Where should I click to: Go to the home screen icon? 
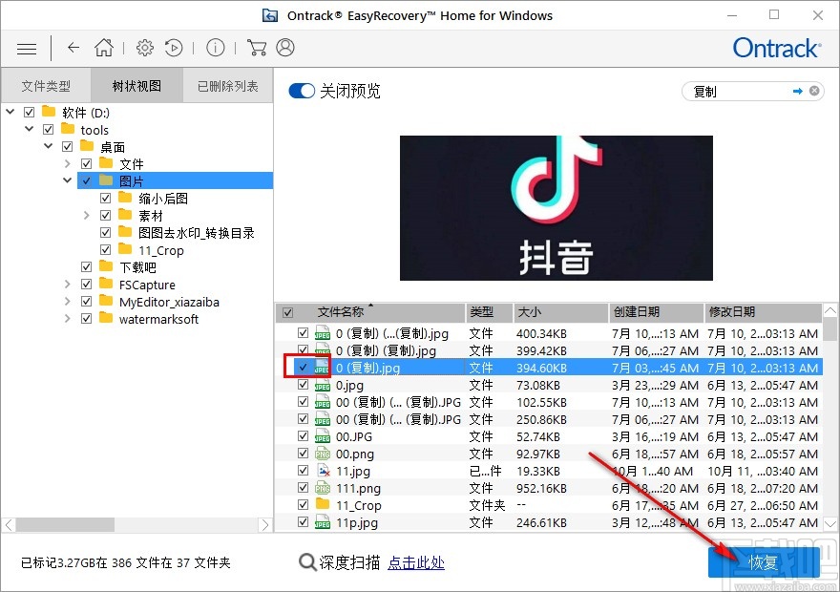tap(103, 47)
